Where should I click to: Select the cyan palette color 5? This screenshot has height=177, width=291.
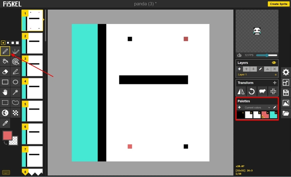(x=273, y=115)
